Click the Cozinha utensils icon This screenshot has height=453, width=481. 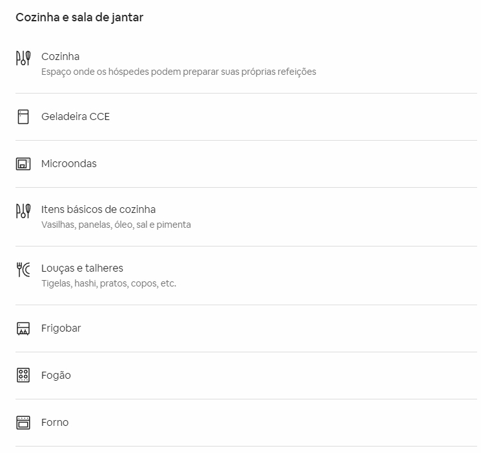coord(23,58)
